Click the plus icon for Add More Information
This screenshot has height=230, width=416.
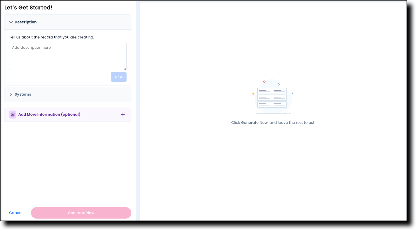(123, 115)
